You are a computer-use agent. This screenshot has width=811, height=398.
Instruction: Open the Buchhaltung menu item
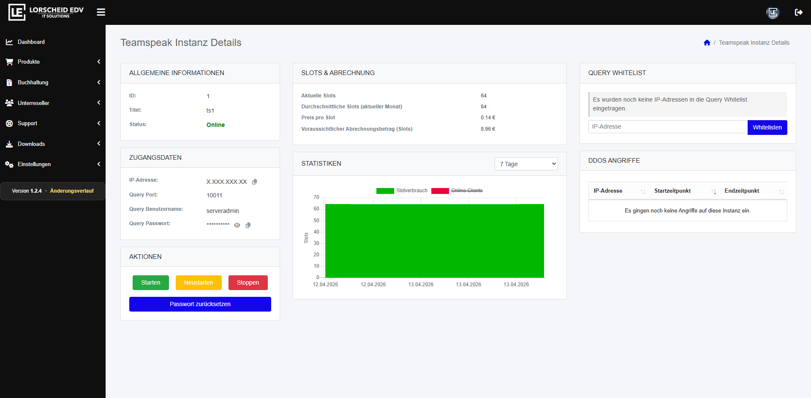point(53,82)
